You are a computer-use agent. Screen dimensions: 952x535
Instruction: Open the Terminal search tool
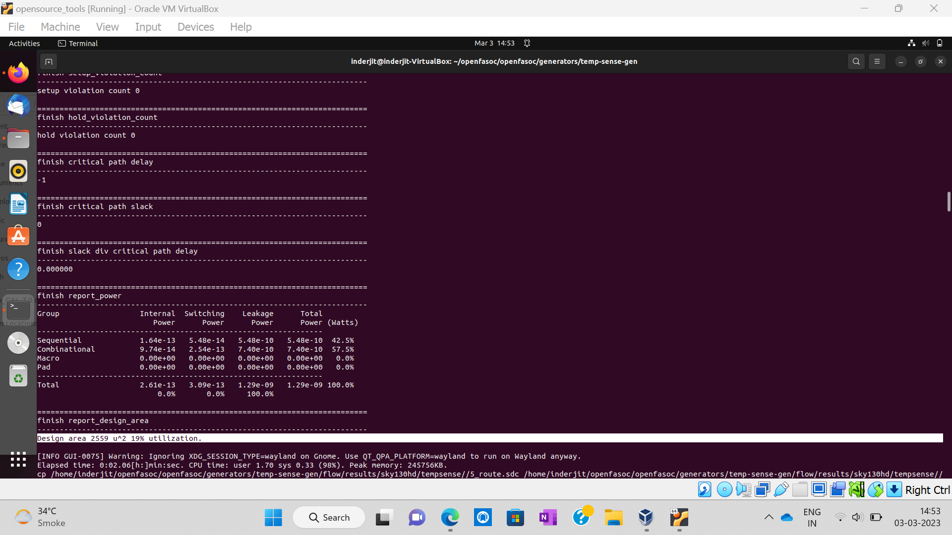(x=856, y=61)
